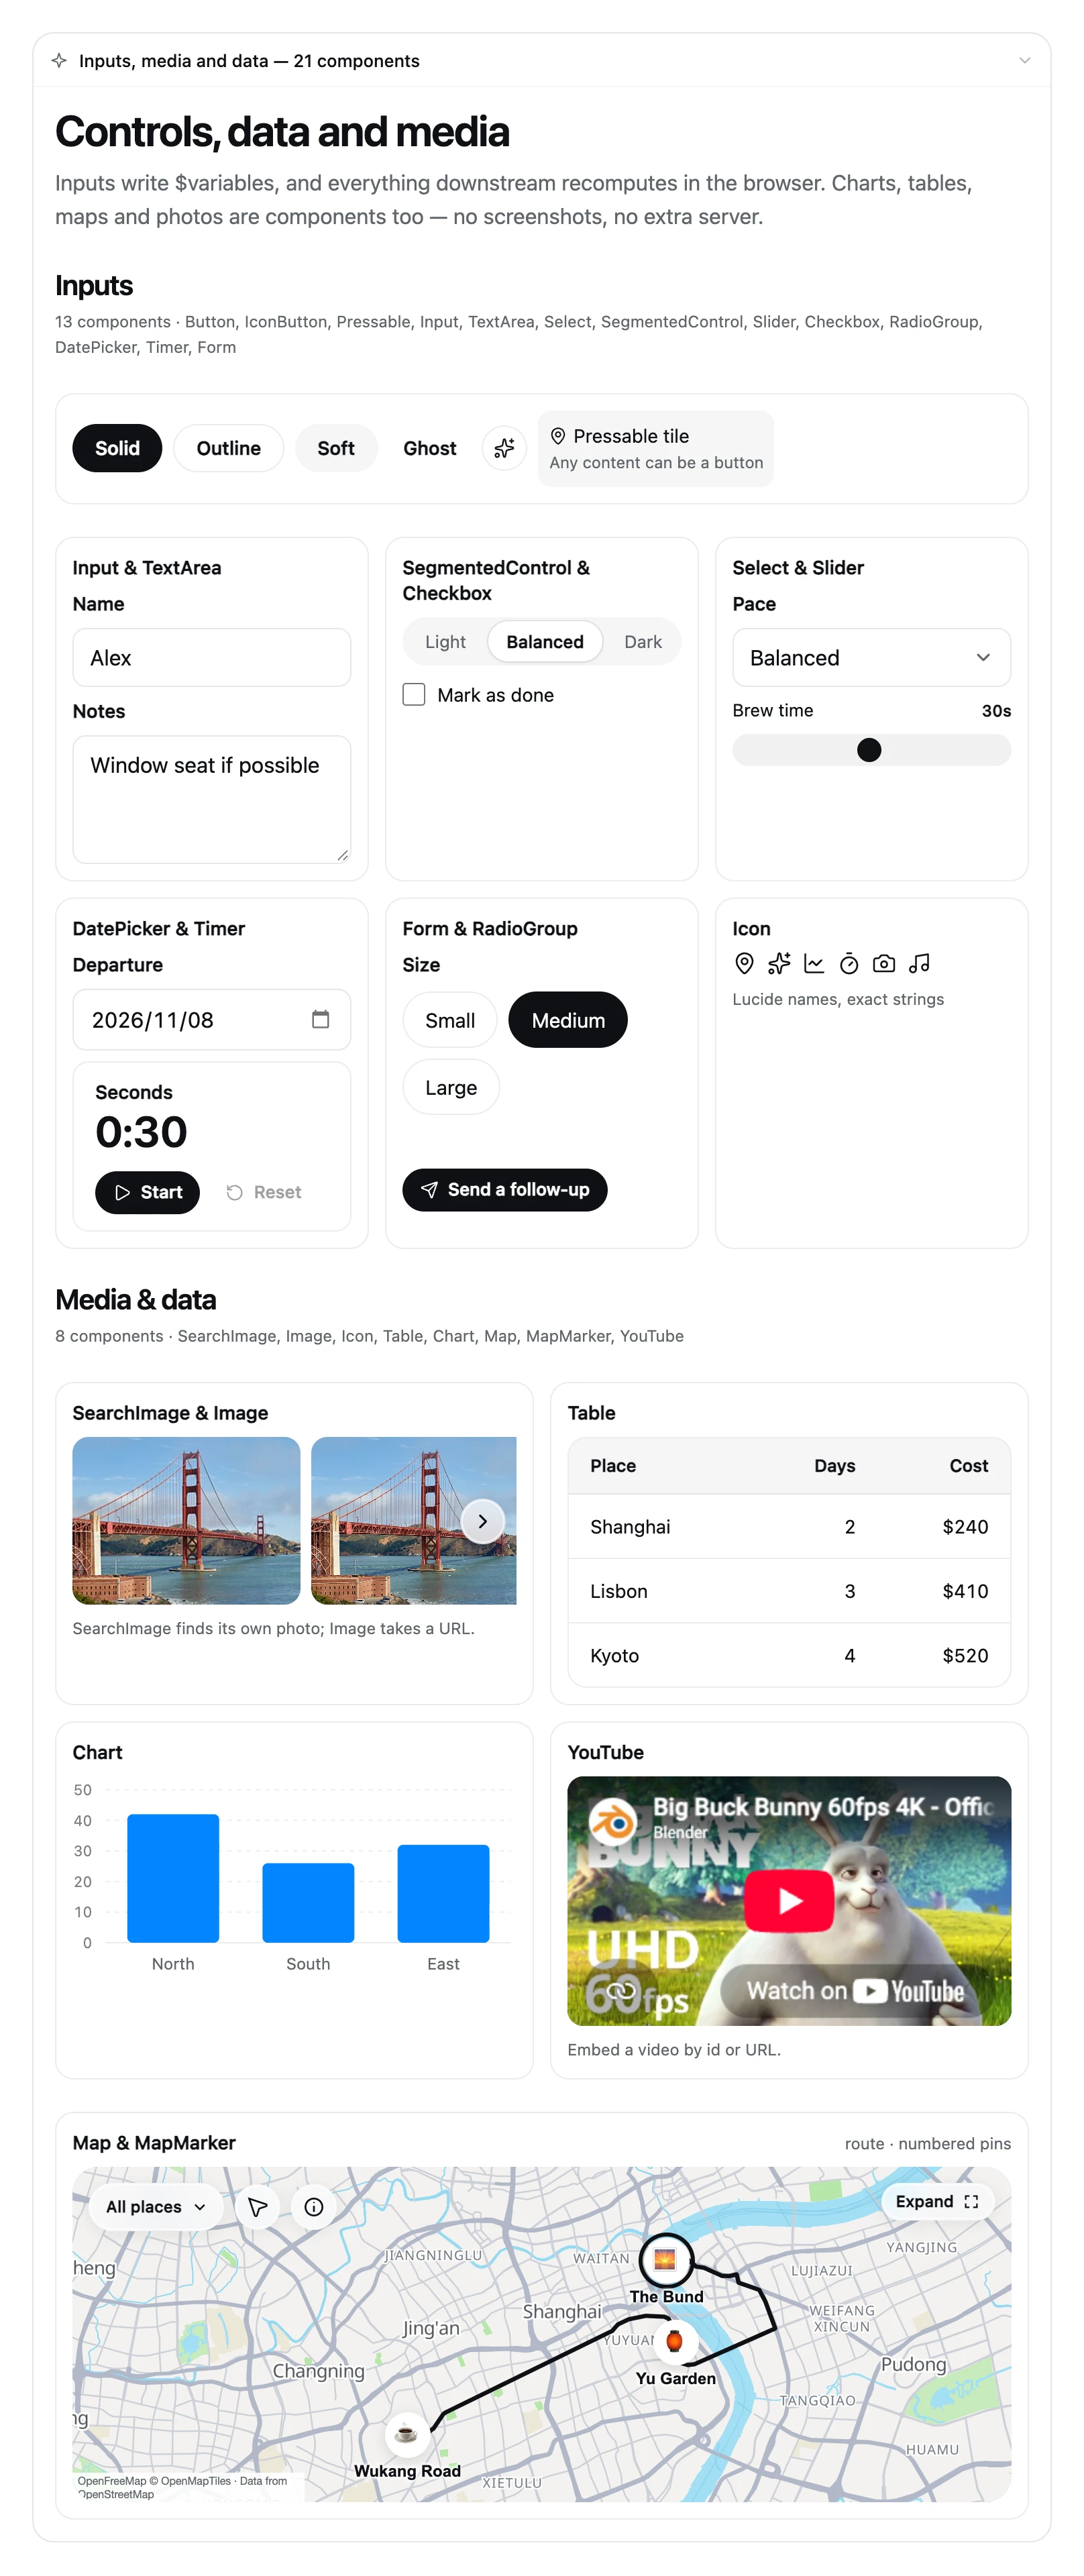Open the Pace Balanced dropdown
The width and height of the screenshot is (1084, 2576).
point(871,657)
